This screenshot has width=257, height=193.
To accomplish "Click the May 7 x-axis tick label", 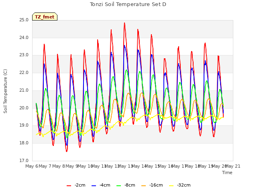I will [x=45, y=166].
